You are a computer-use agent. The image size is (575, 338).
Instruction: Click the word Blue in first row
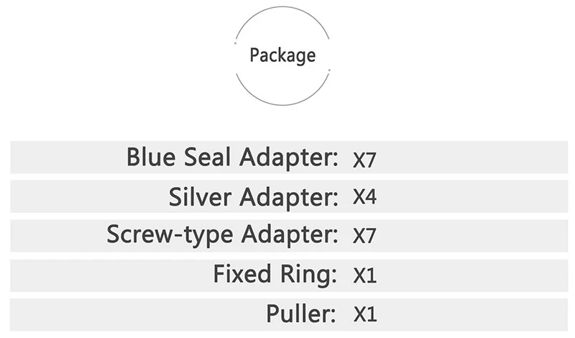coord(151,157)
